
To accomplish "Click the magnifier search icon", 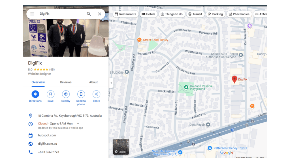I will [x=89, y=14].
